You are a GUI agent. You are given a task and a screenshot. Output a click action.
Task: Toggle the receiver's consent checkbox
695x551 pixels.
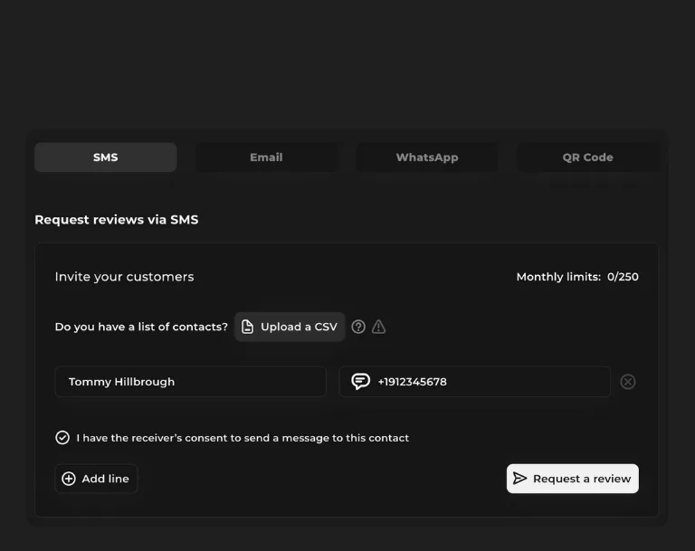(x=62, y=438)
